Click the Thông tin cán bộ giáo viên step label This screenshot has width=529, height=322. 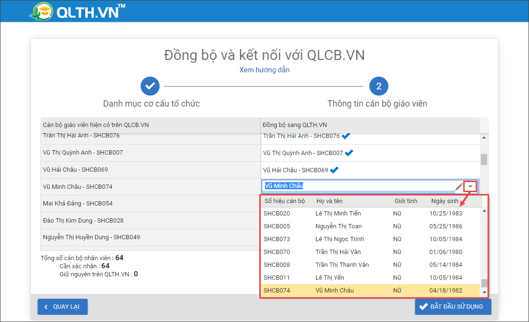[377, 103]
